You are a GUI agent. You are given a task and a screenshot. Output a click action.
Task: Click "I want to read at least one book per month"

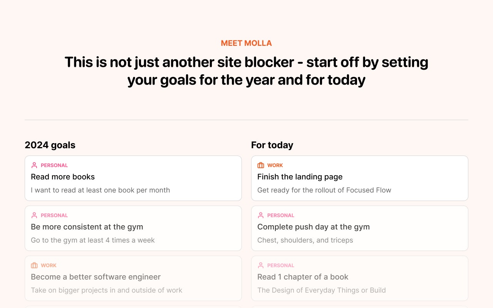tap(100, 190)
